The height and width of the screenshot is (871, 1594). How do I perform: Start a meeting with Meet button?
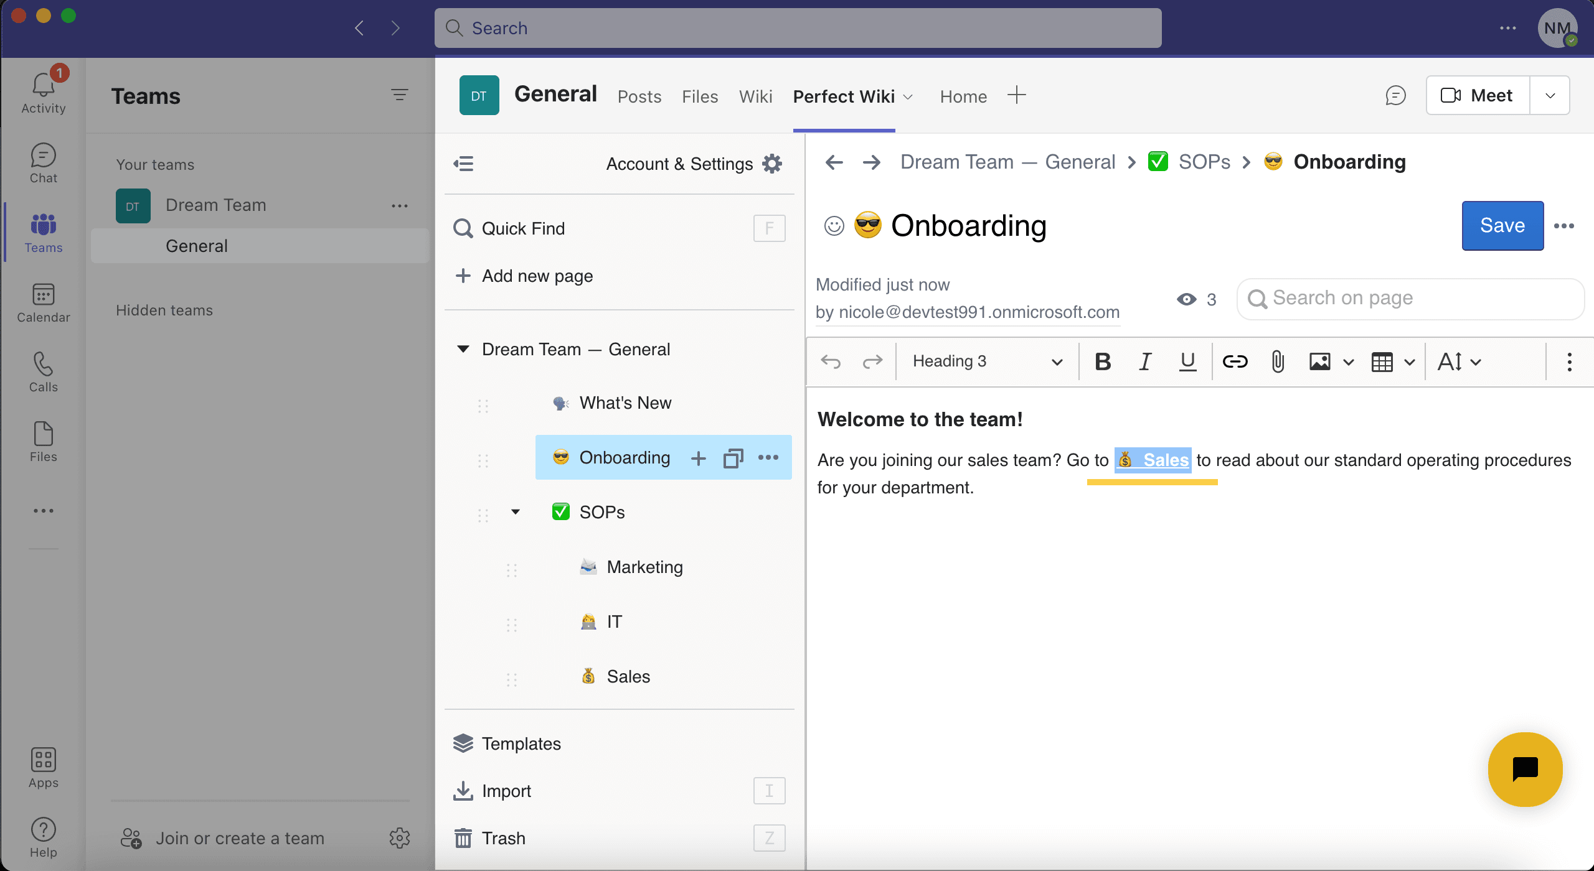point(1478,96)
